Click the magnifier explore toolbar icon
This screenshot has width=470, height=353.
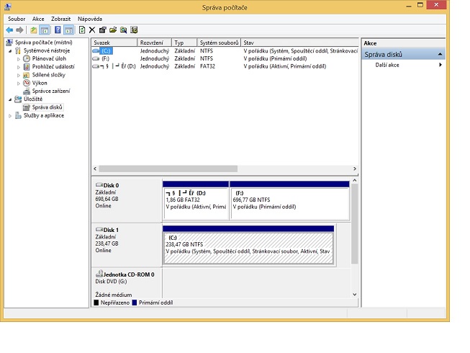coord(124,30)
